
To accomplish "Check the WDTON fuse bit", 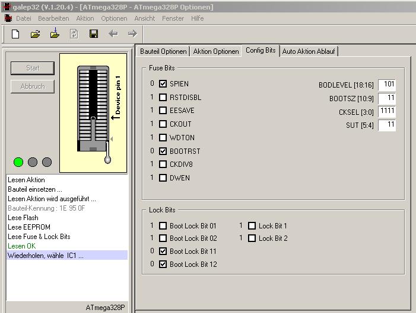I will pyautogui.click(x=163, y=138).
